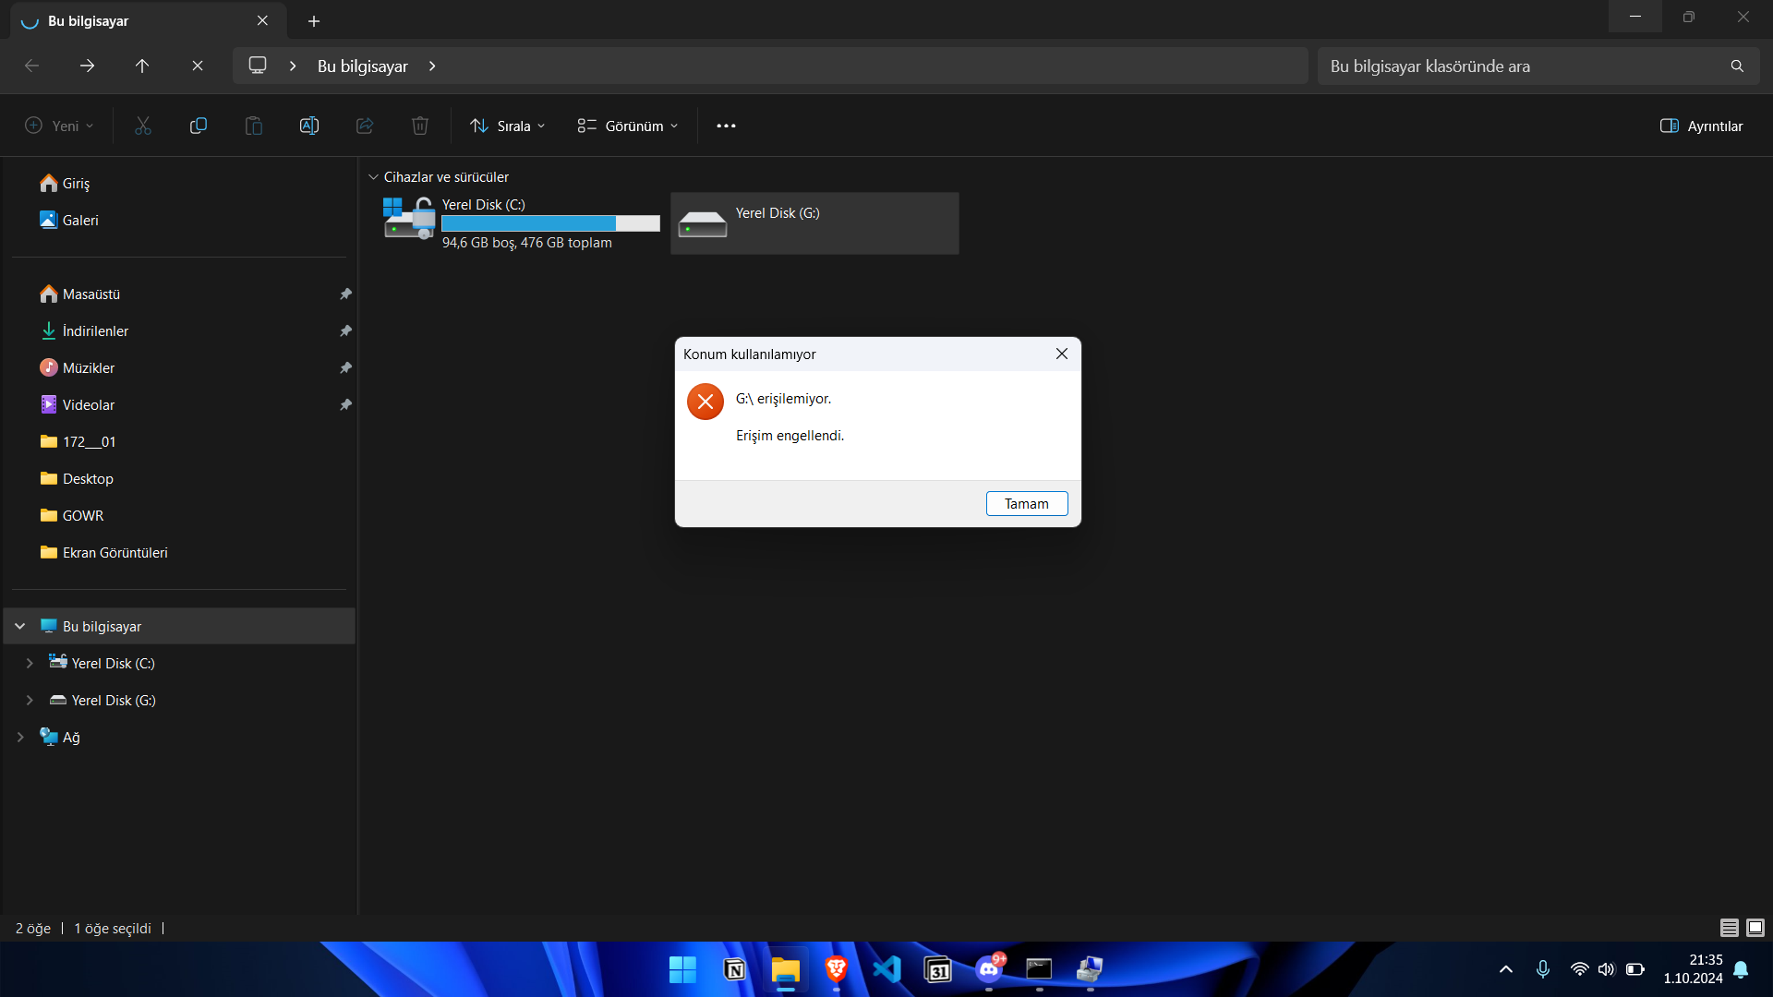Click the Tamam button in error dialog
The height and width of the screenshot is (997, 1773).
[1026, 503]
